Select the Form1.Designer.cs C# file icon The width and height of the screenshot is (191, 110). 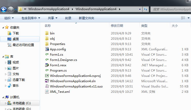pyautogui.click(x=47, y=60)
